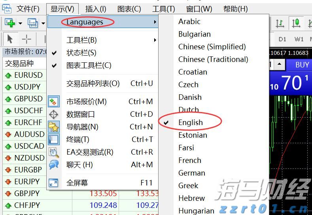
Task: Open the 插入(I) menu
Action: (96, 9)
